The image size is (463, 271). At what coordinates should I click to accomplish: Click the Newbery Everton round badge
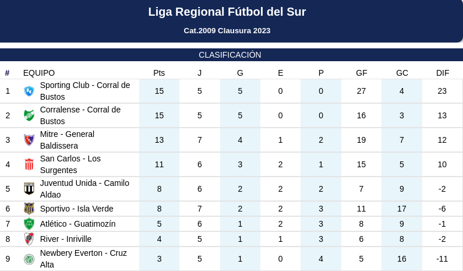pos(29,259)
